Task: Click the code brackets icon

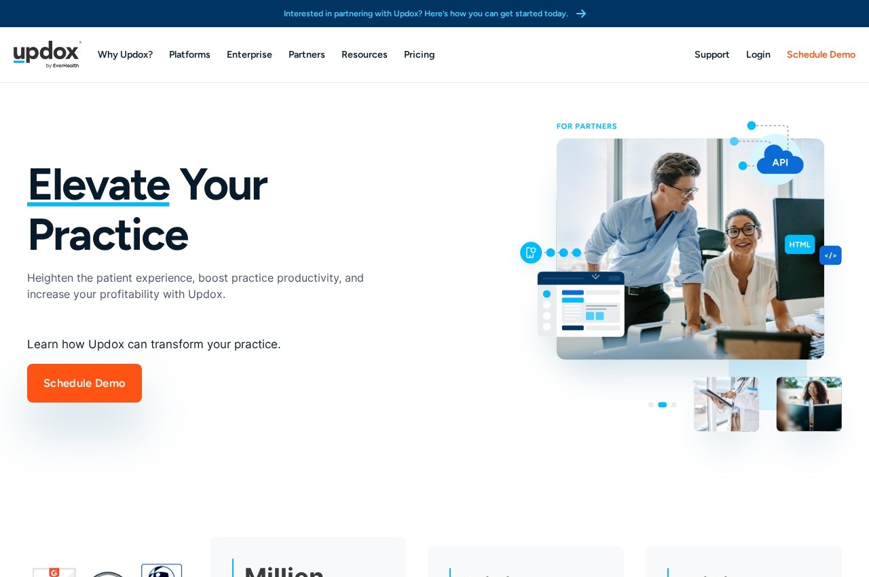Action: point(830,255)
